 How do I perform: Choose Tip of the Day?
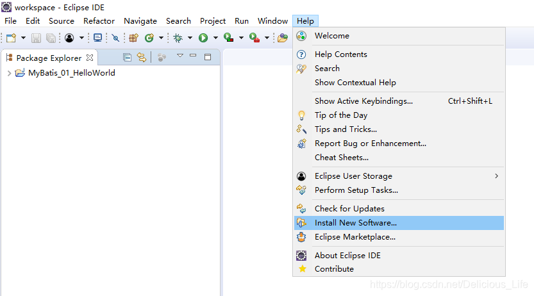point(399,115)
